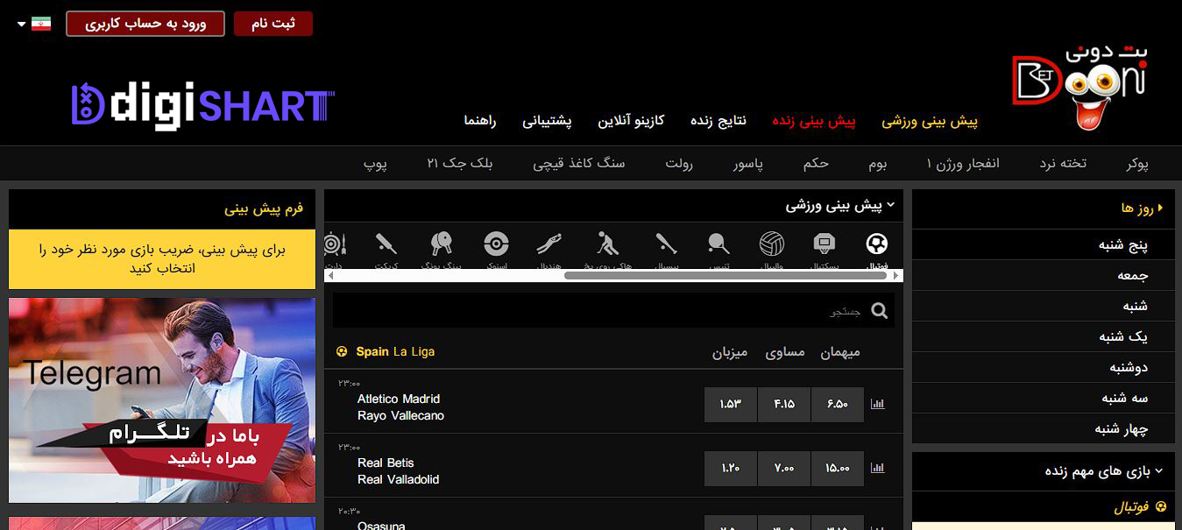Select the darts target icon
This screenshot has width=1182, height=530.
(336, 244)
